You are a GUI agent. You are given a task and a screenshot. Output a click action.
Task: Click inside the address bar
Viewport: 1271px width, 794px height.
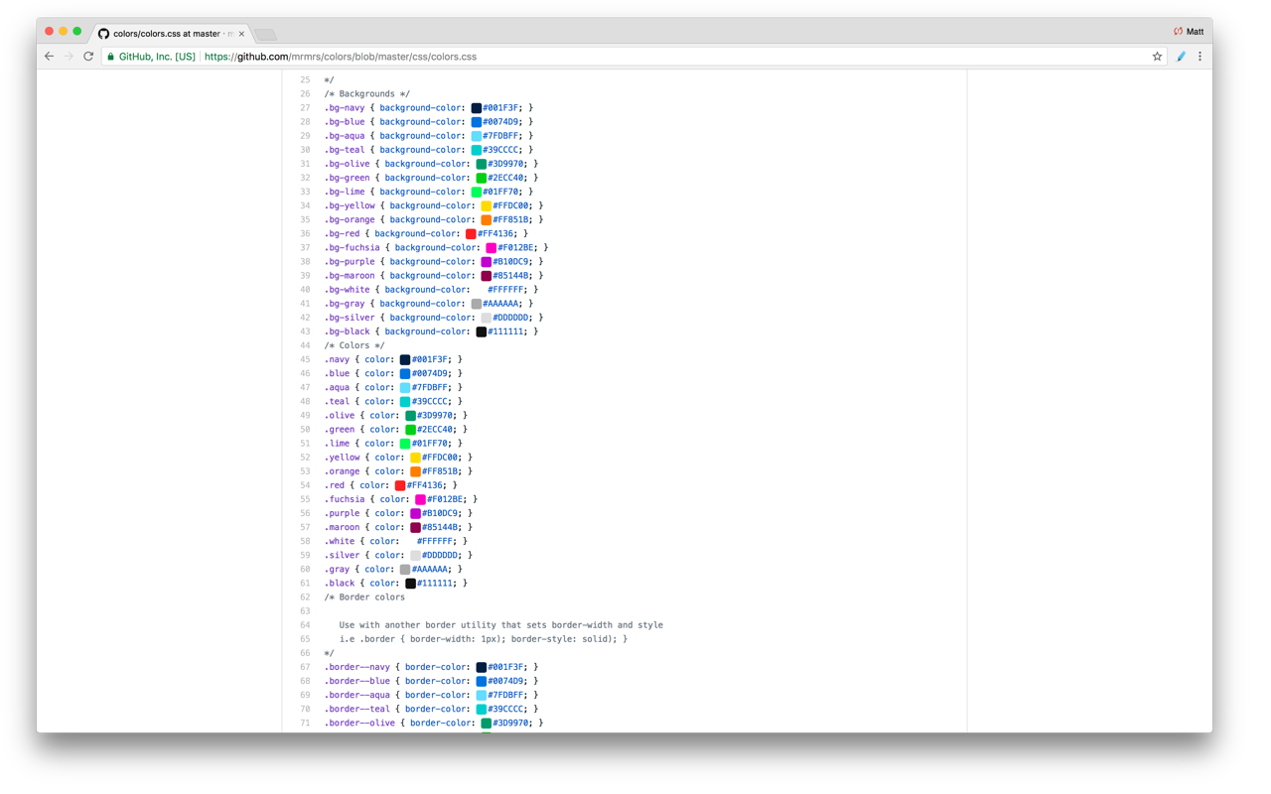click(x=596, y=57)
